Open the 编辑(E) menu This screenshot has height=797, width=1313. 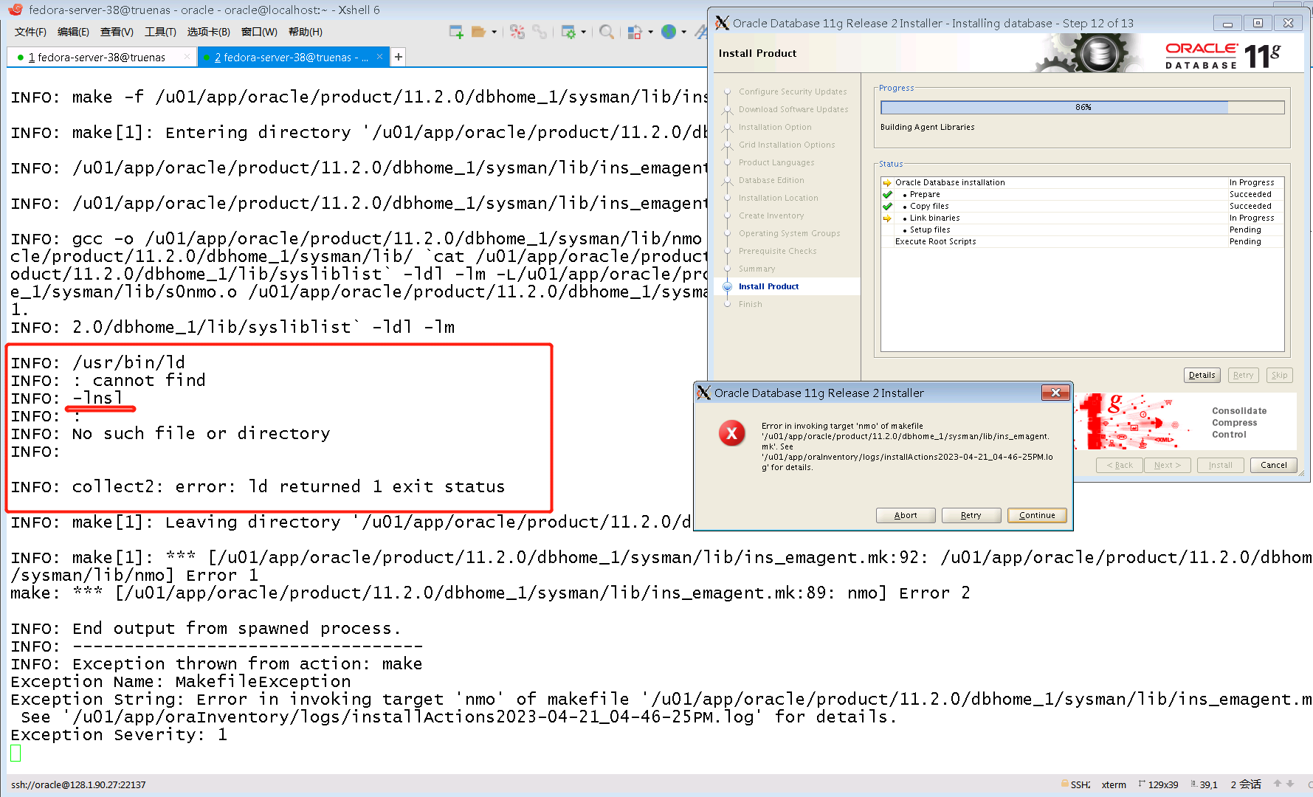pyautogui.click(x=73, y=32)
